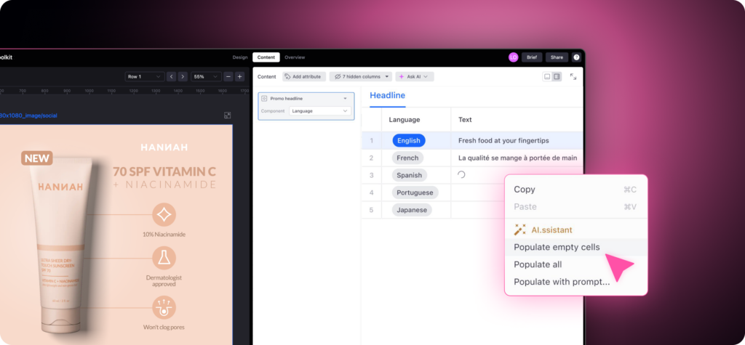Open the Language component dropdown
The image size is (745, 345).
point(320,110)
